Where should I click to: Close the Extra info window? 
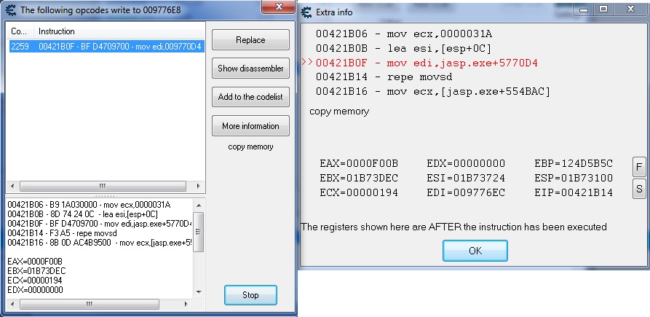(x=630, y=10)
